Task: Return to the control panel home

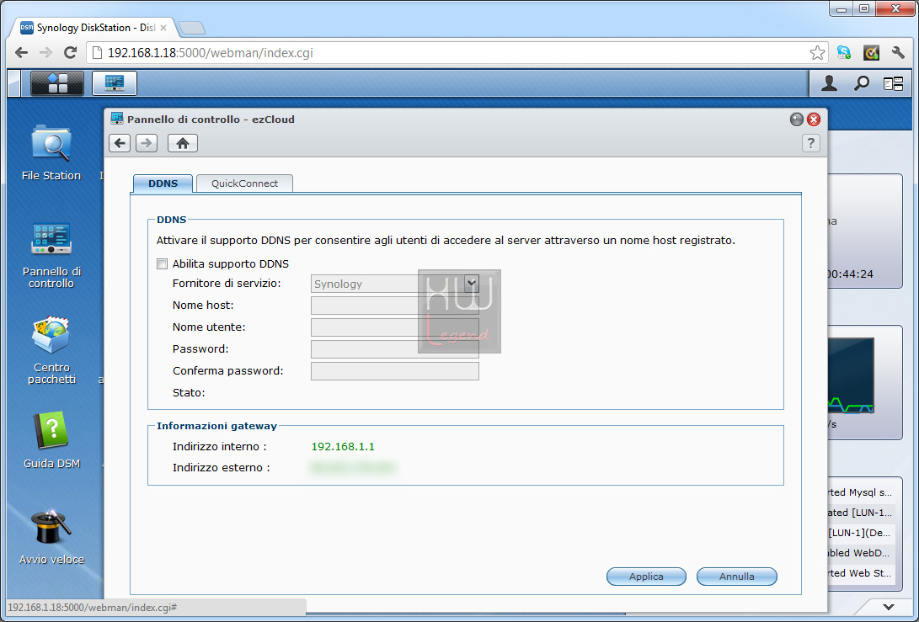Action: pyautogui.click(x=183, y=143)
